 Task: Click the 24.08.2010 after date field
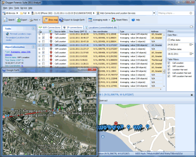click(178, 44)
